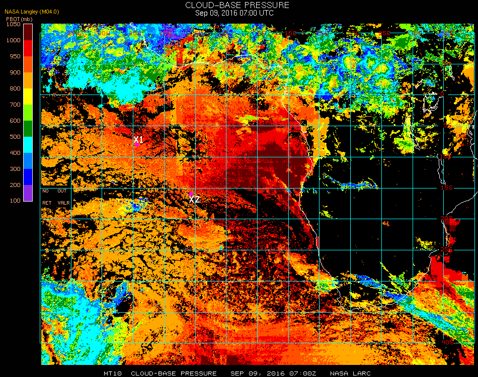This screenshot has width=478, height=377.
Task: Pick the dark green 500-600 mb legend swatch
Action: (28, 129)
